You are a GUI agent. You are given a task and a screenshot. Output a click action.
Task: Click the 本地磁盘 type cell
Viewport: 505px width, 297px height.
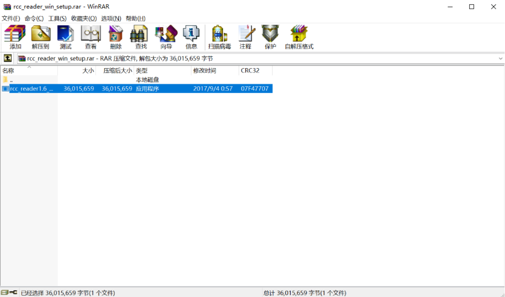coord(147,79)
